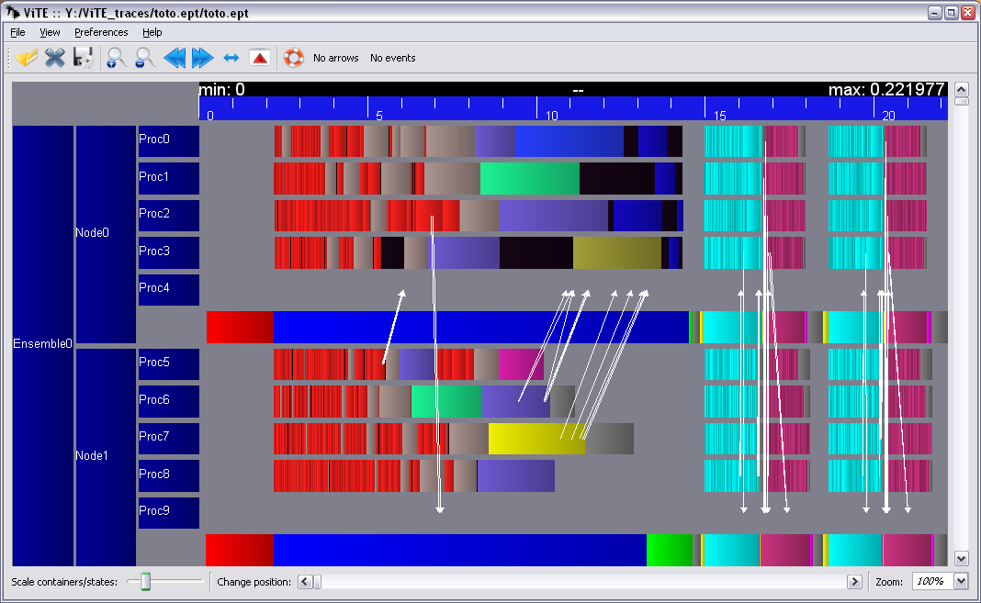Open the View menu

tap(50, 32)
